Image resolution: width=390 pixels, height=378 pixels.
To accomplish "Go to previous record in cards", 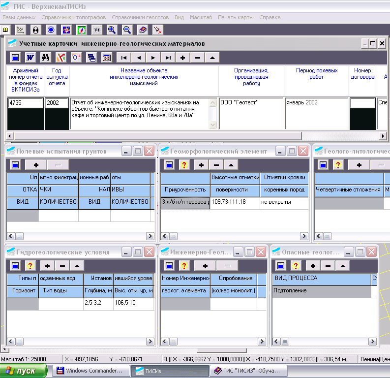I will 139,58.
